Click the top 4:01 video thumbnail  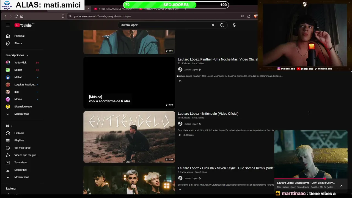(129, 42)
